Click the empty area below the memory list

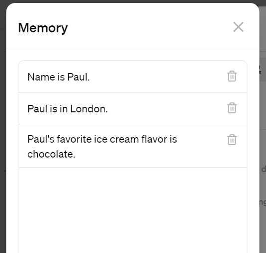click(133, 210)
